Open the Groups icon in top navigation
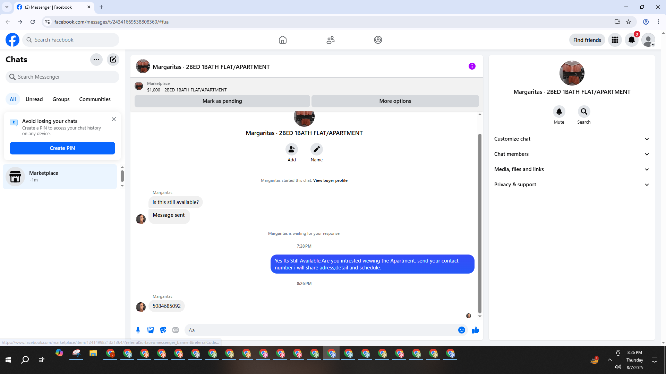Image resolution: width=666 pixels, height=374 pixels. (378, 40)
